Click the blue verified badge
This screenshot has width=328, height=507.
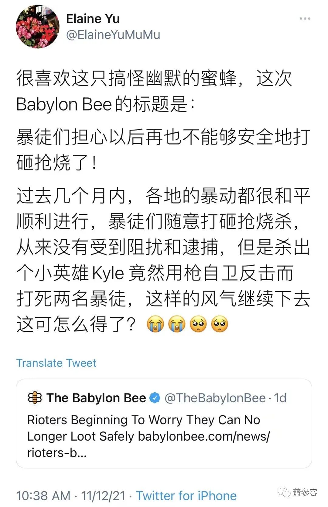point(155,398)
